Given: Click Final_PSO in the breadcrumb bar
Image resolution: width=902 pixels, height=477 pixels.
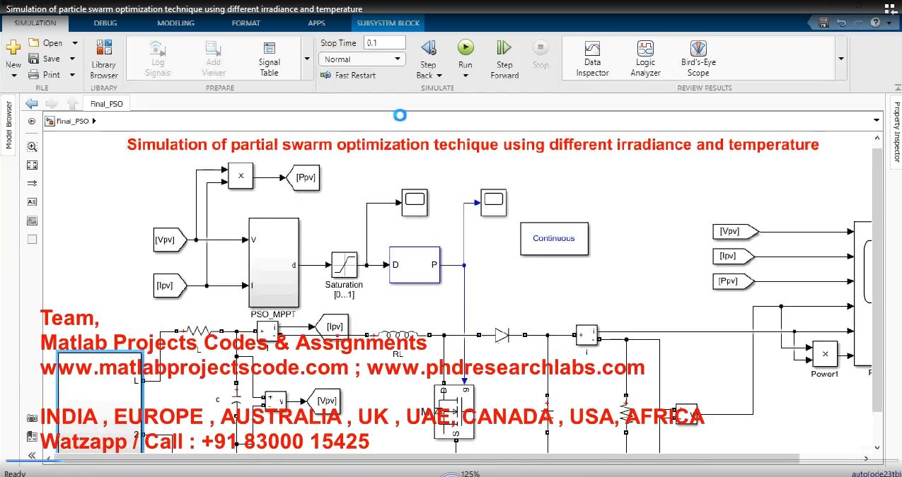Looking at the screenshot, I should coord(72,121).
